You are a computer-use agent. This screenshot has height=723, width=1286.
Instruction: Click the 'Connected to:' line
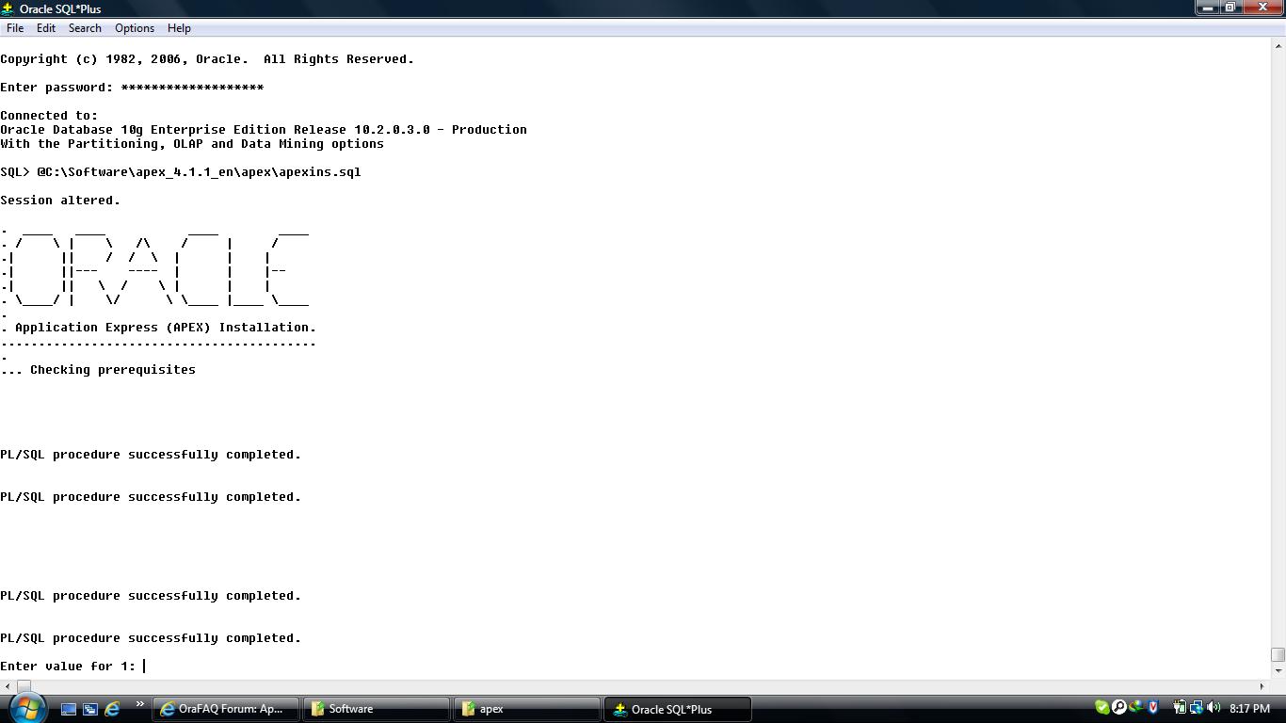point(49,116)
